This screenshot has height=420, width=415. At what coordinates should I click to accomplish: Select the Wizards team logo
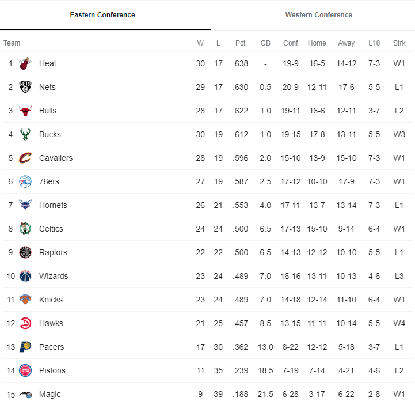(x=25, y=276)
